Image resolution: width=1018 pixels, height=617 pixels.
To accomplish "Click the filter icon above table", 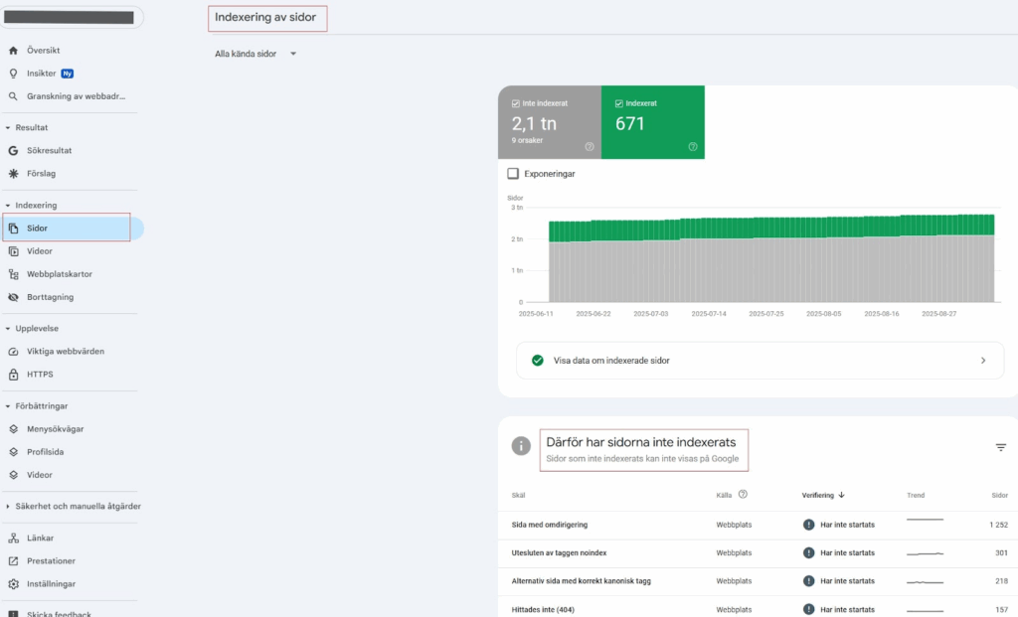I will [1001, 448].
